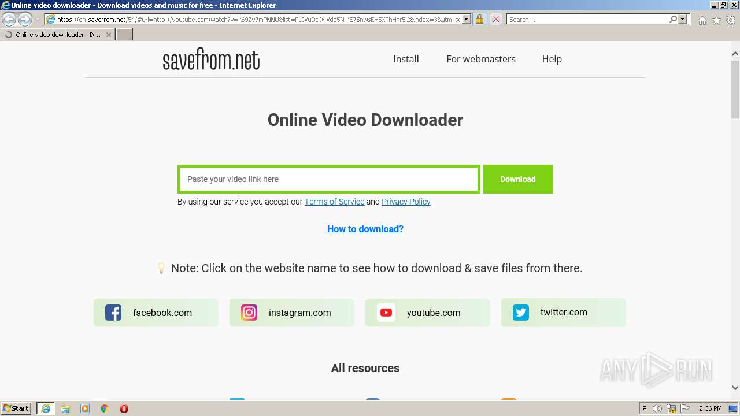Open the Help menu item
This screenshot has width=740, height=416.
552,59
